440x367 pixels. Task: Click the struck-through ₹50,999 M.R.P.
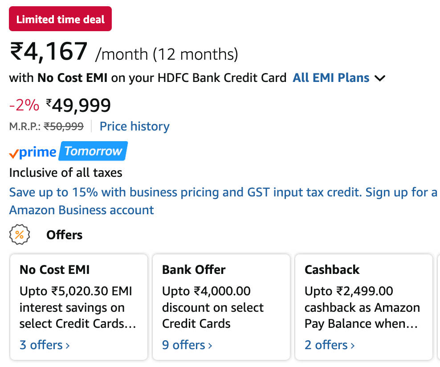point(64,126)
